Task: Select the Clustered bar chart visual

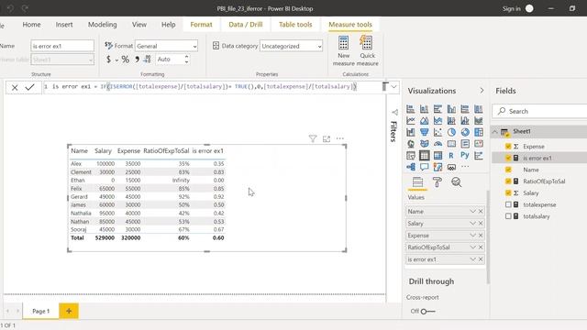Action: point(437,109)
